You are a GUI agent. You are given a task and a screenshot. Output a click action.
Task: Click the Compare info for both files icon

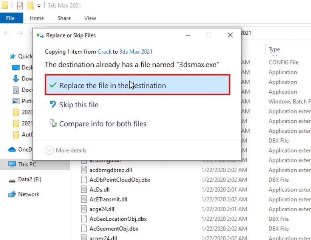[x=53, y=124]
